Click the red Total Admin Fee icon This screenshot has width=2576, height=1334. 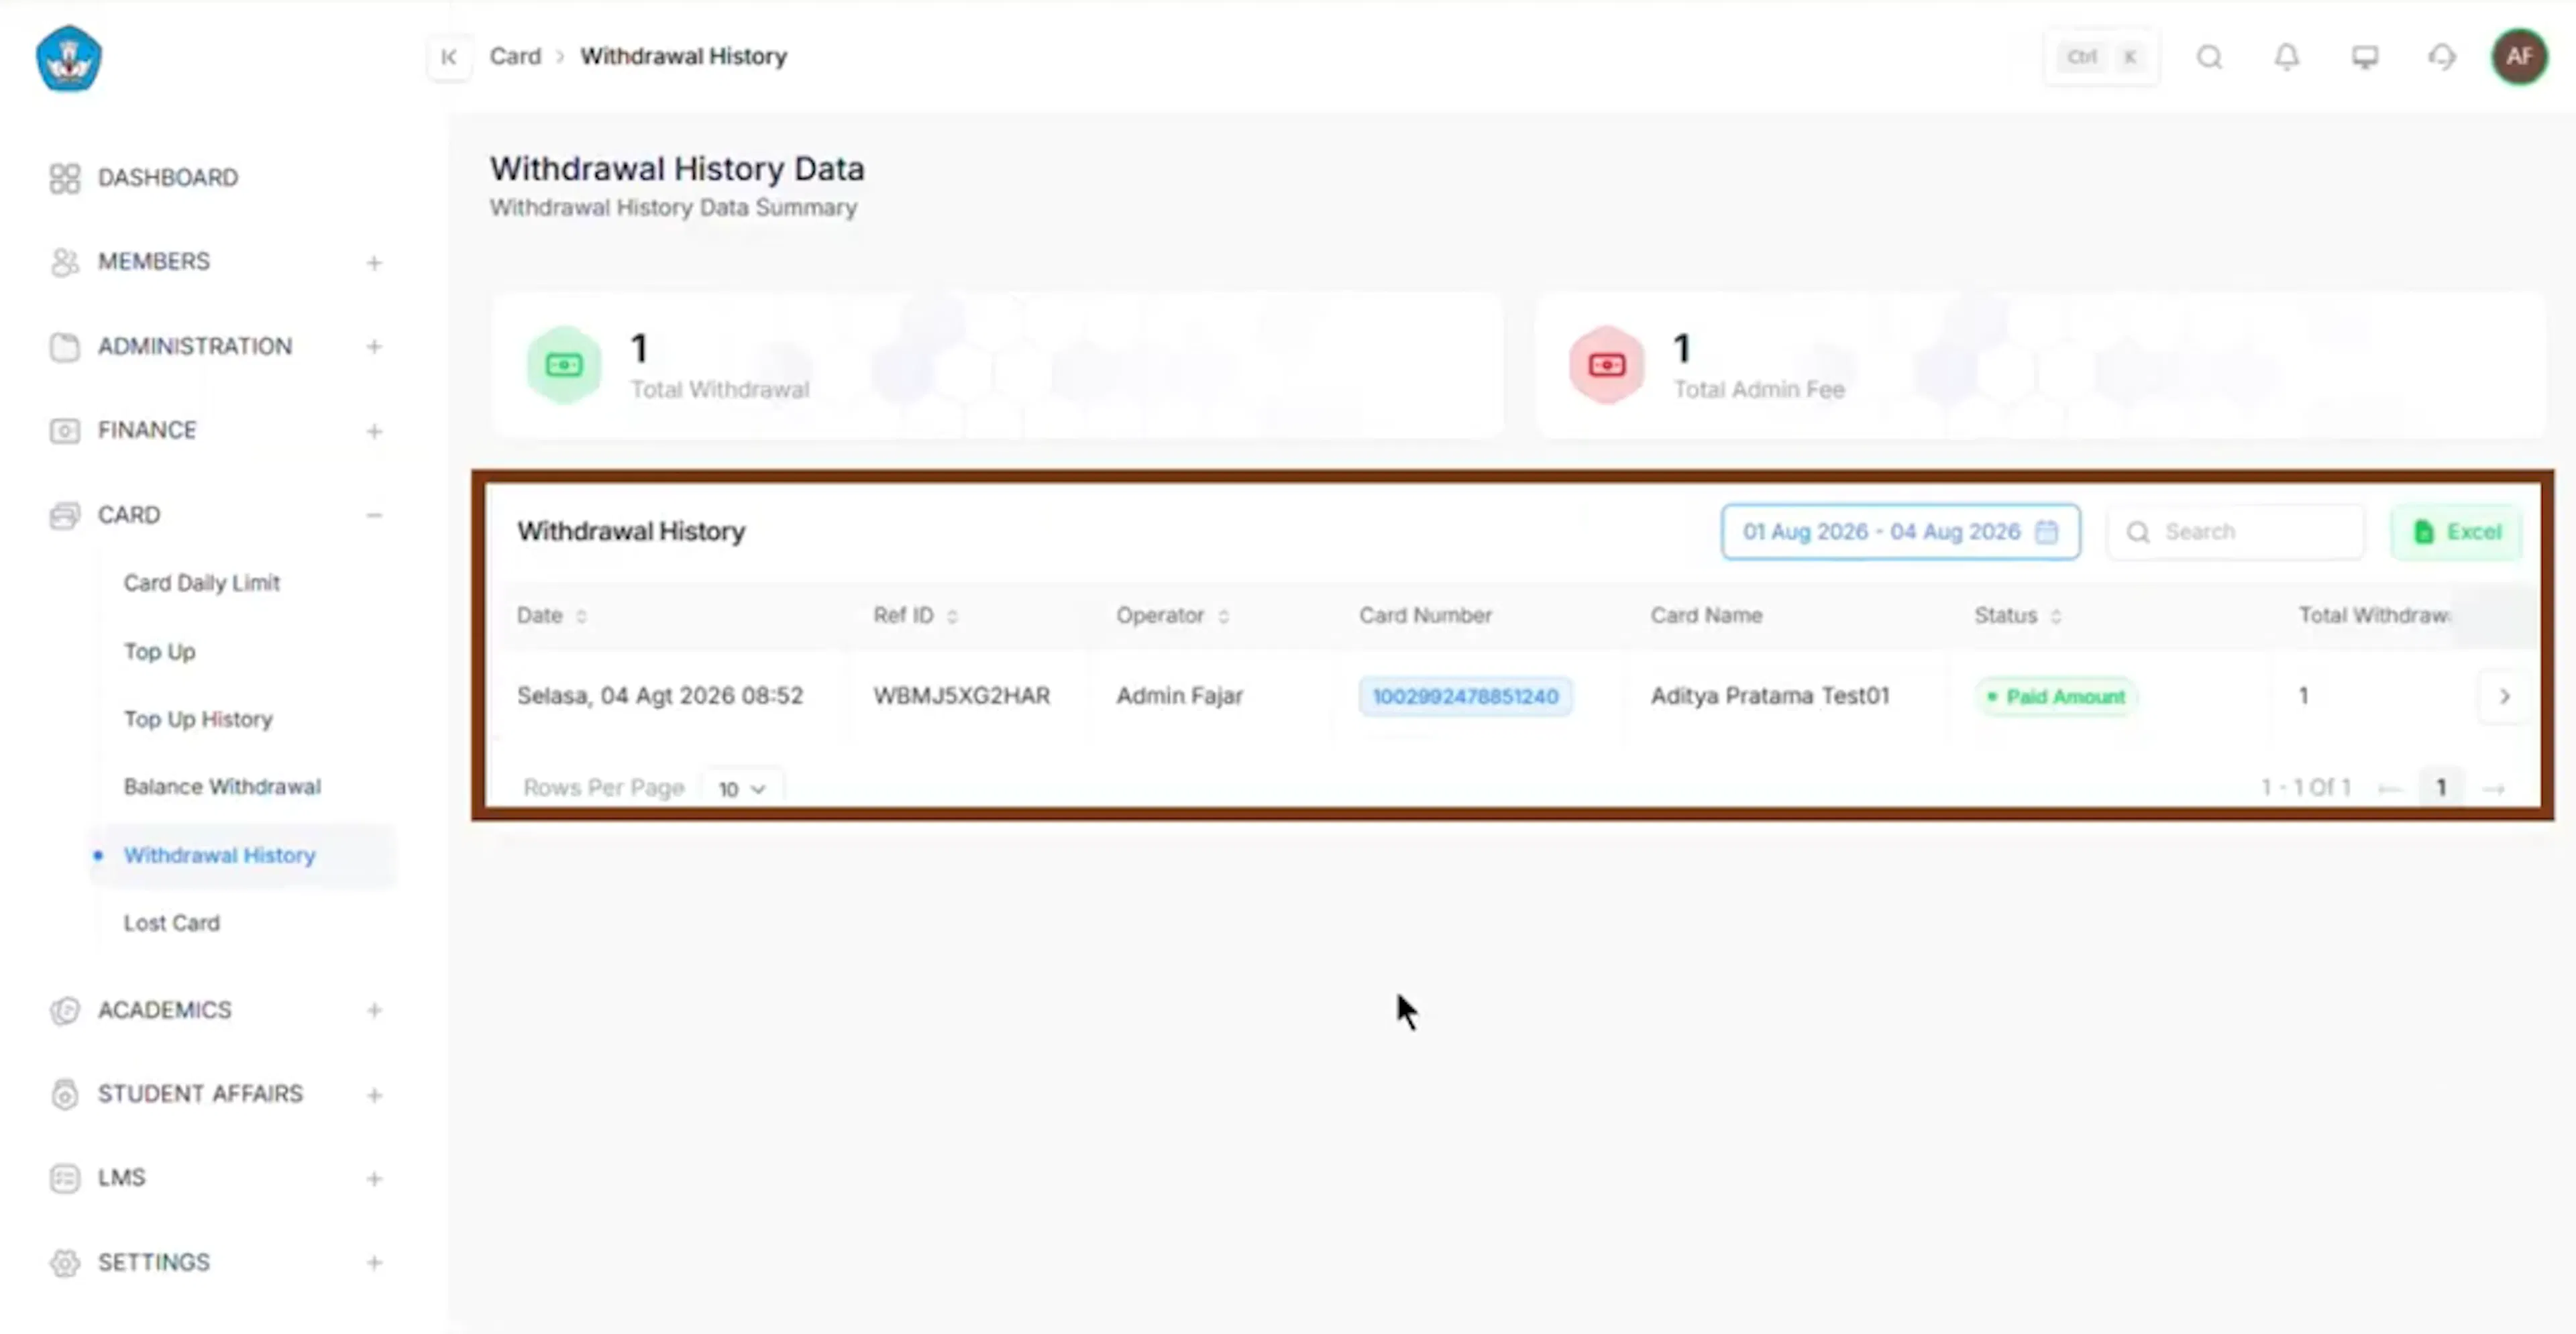(x=1606, y=365)
